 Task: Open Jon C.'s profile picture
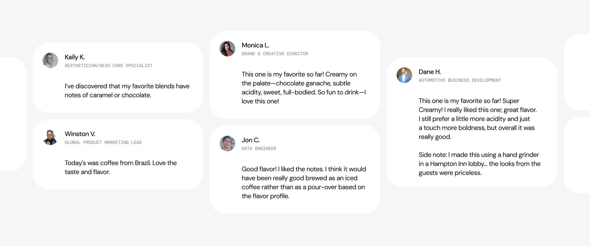click(227, 144)
